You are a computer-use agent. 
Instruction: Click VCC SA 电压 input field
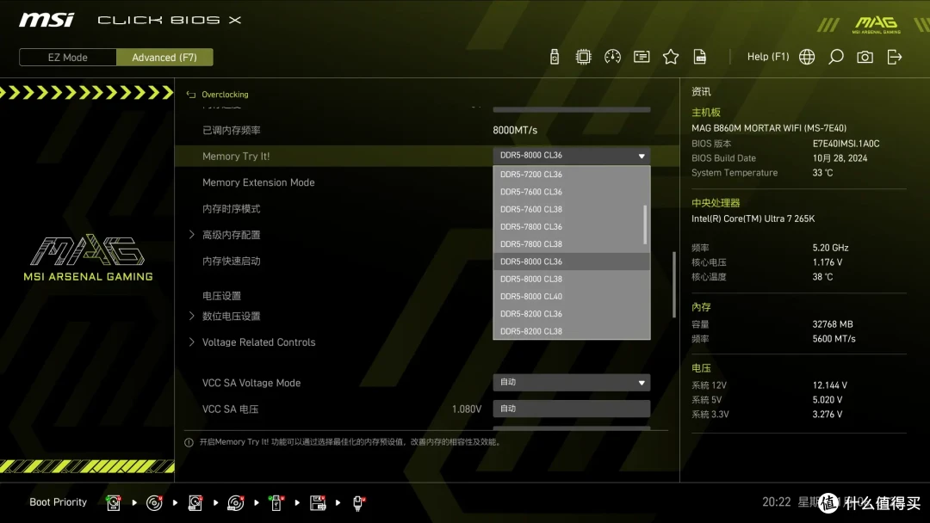click(571, 409)
